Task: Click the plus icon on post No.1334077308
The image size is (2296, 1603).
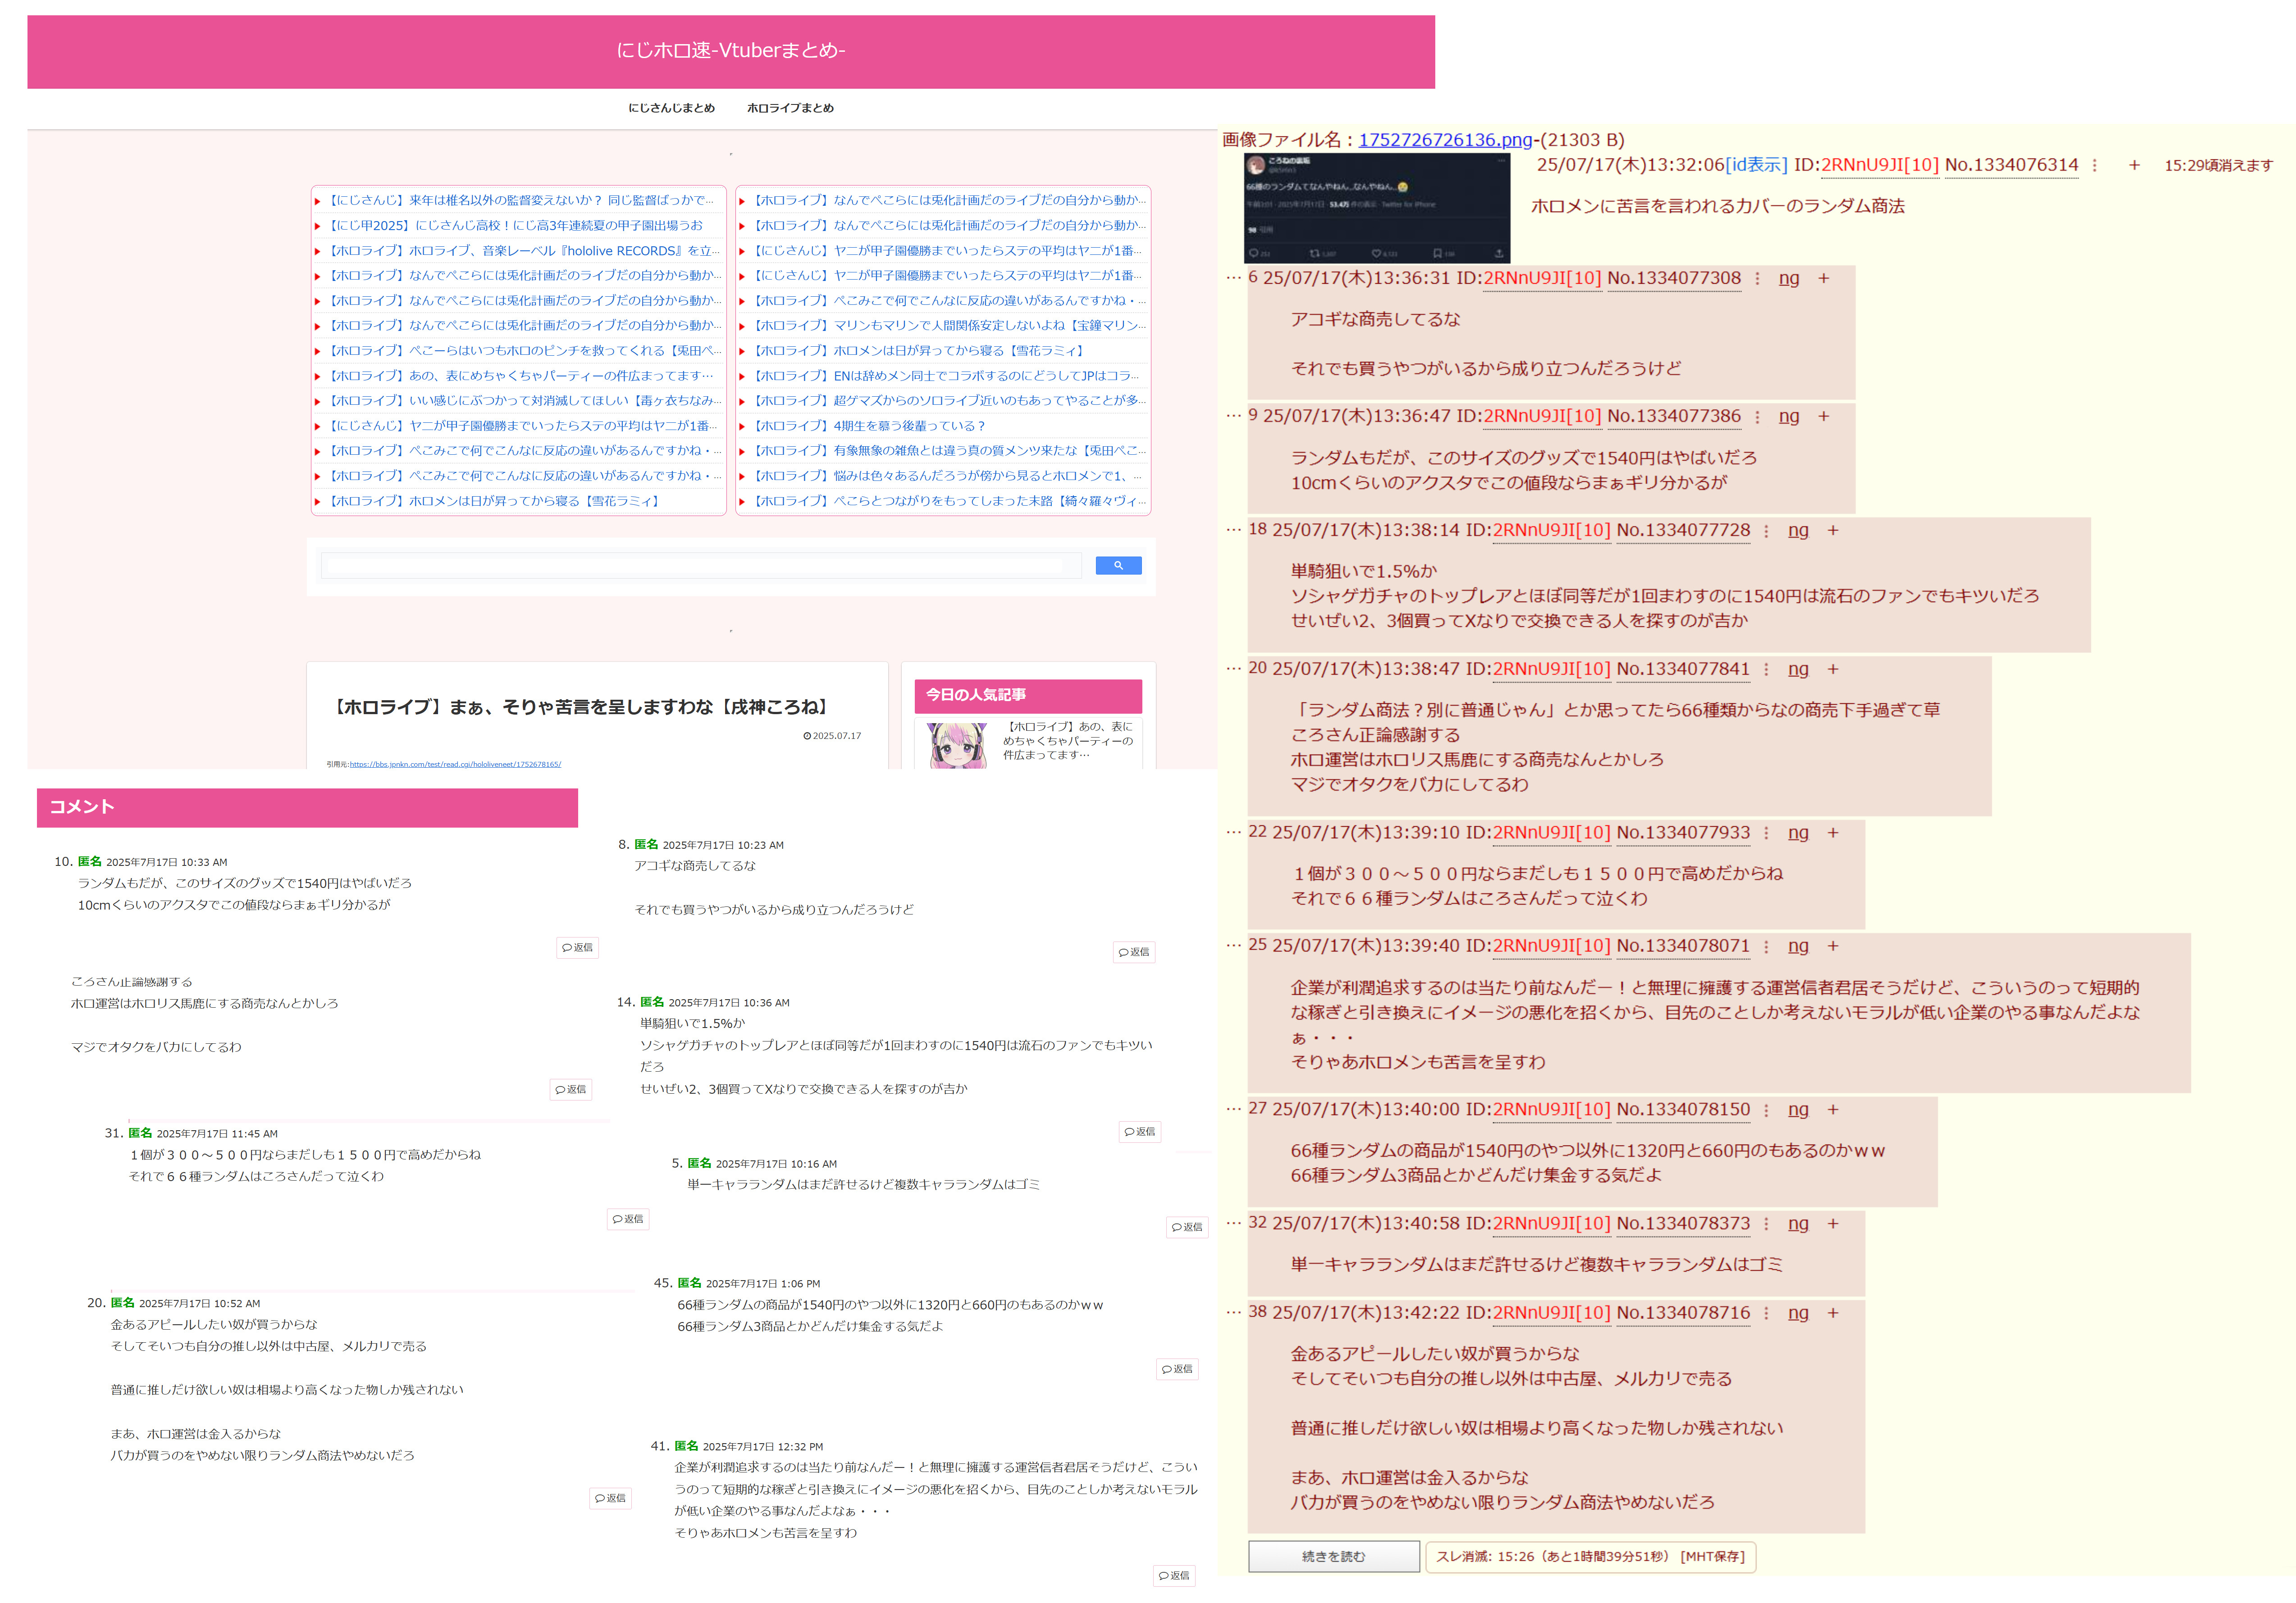Action: pos(1824,279)
